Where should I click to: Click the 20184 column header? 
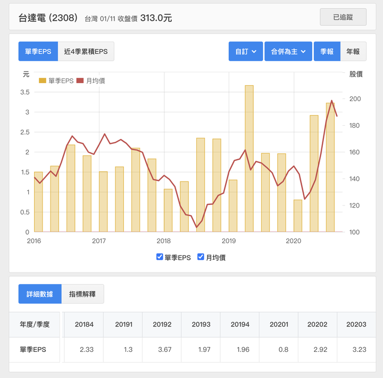pyautogui.click(x=84, y=324)
